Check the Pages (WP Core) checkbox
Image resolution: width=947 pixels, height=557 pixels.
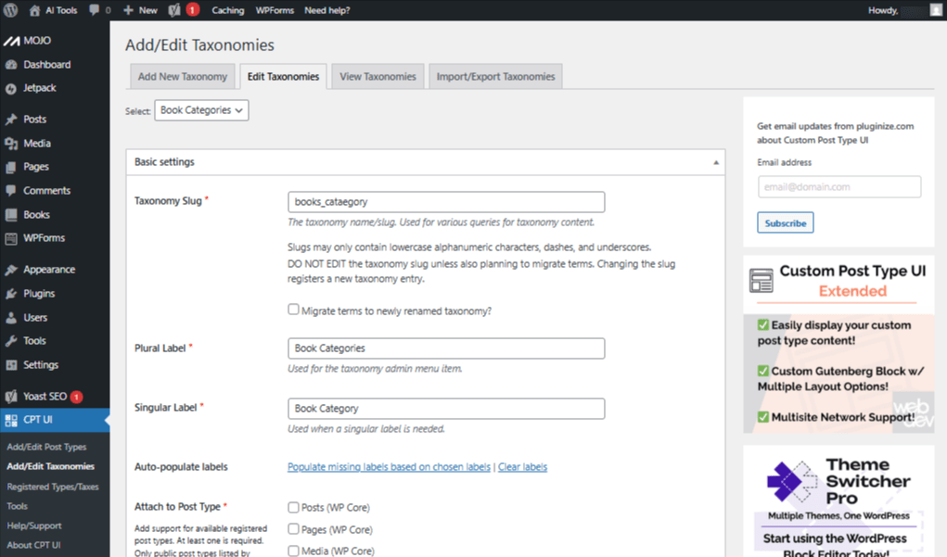[x=293, y=529]
